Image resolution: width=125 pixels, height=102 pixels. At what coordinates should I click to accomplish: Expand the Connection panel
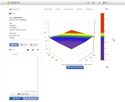click(14, 9)
